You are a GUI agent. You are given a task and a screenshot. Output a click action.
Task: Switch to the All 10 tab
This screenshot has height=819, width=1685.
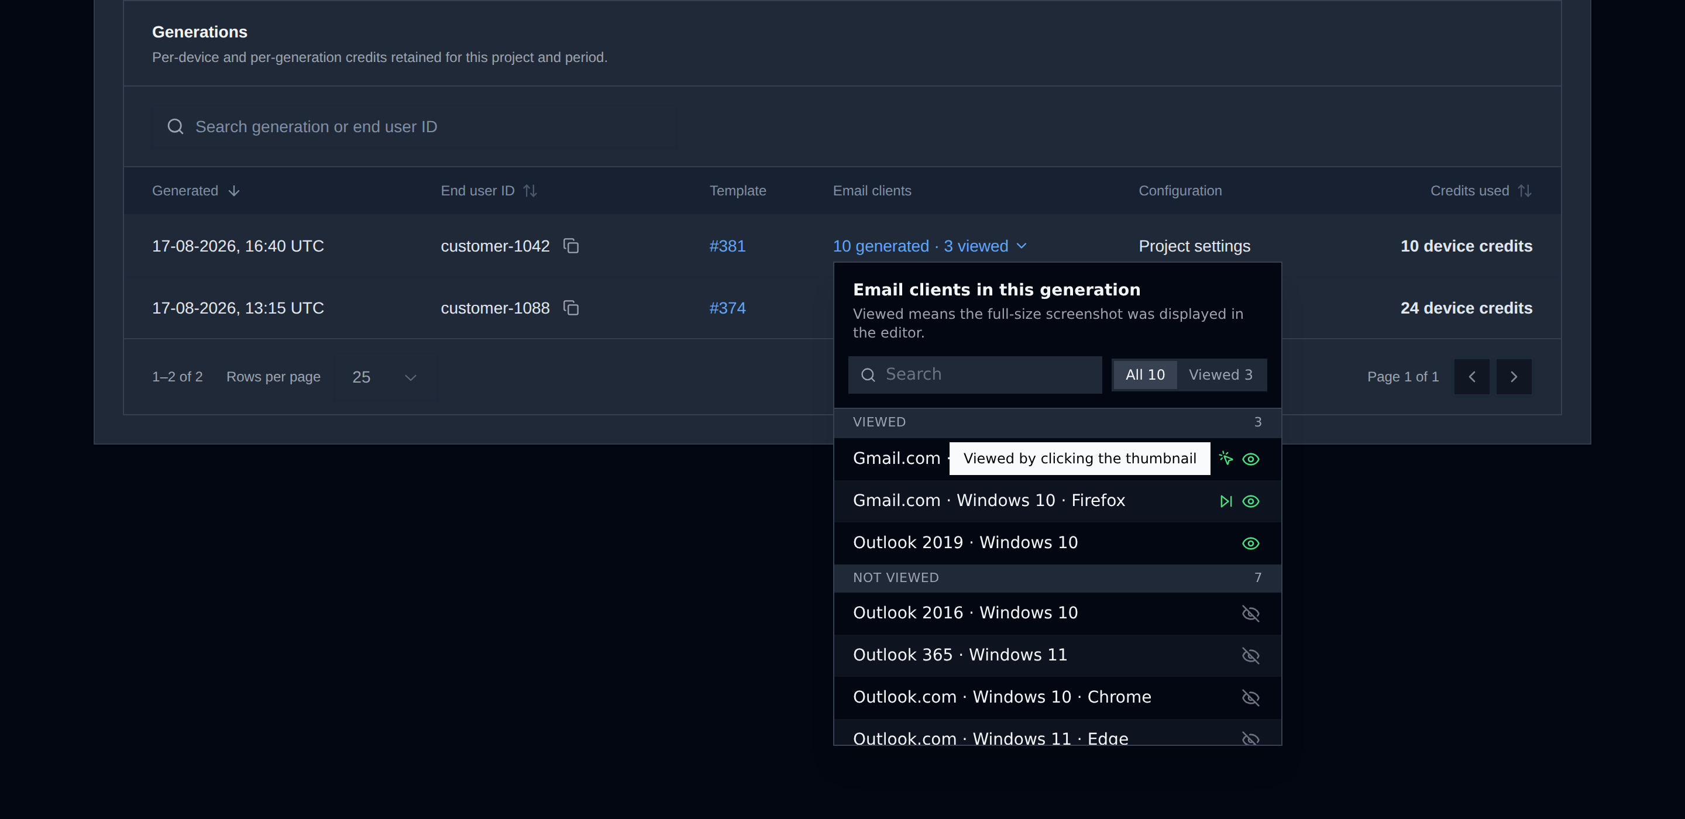pyautogui.click(x=1145, y=375)
